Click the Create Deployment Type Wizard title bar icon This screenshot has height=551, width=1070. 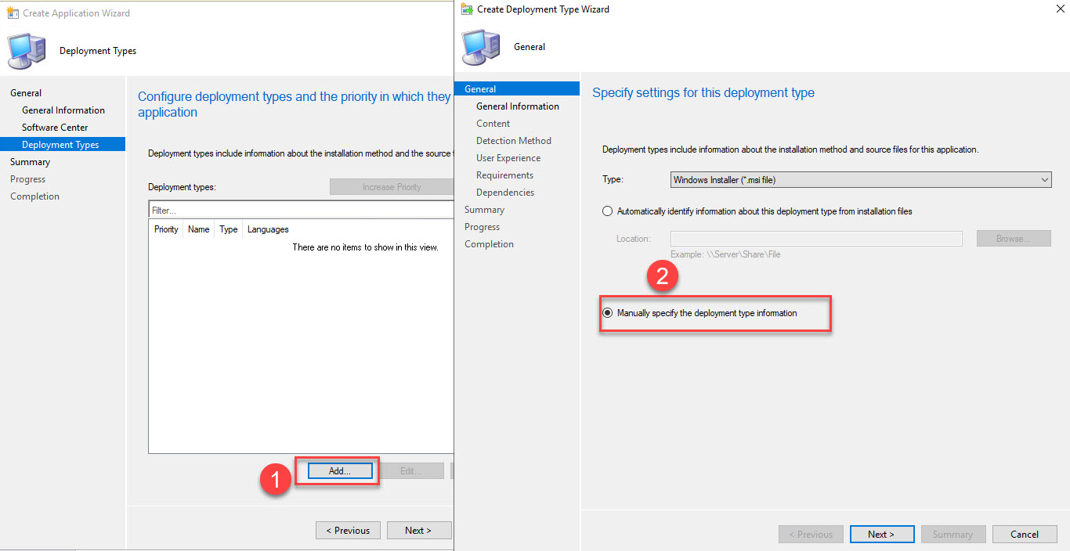465,9
